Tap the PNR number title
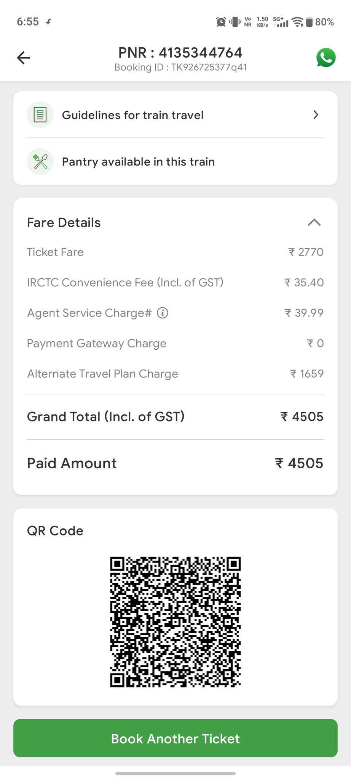The image size is (351, 781). tap(180, 53)
